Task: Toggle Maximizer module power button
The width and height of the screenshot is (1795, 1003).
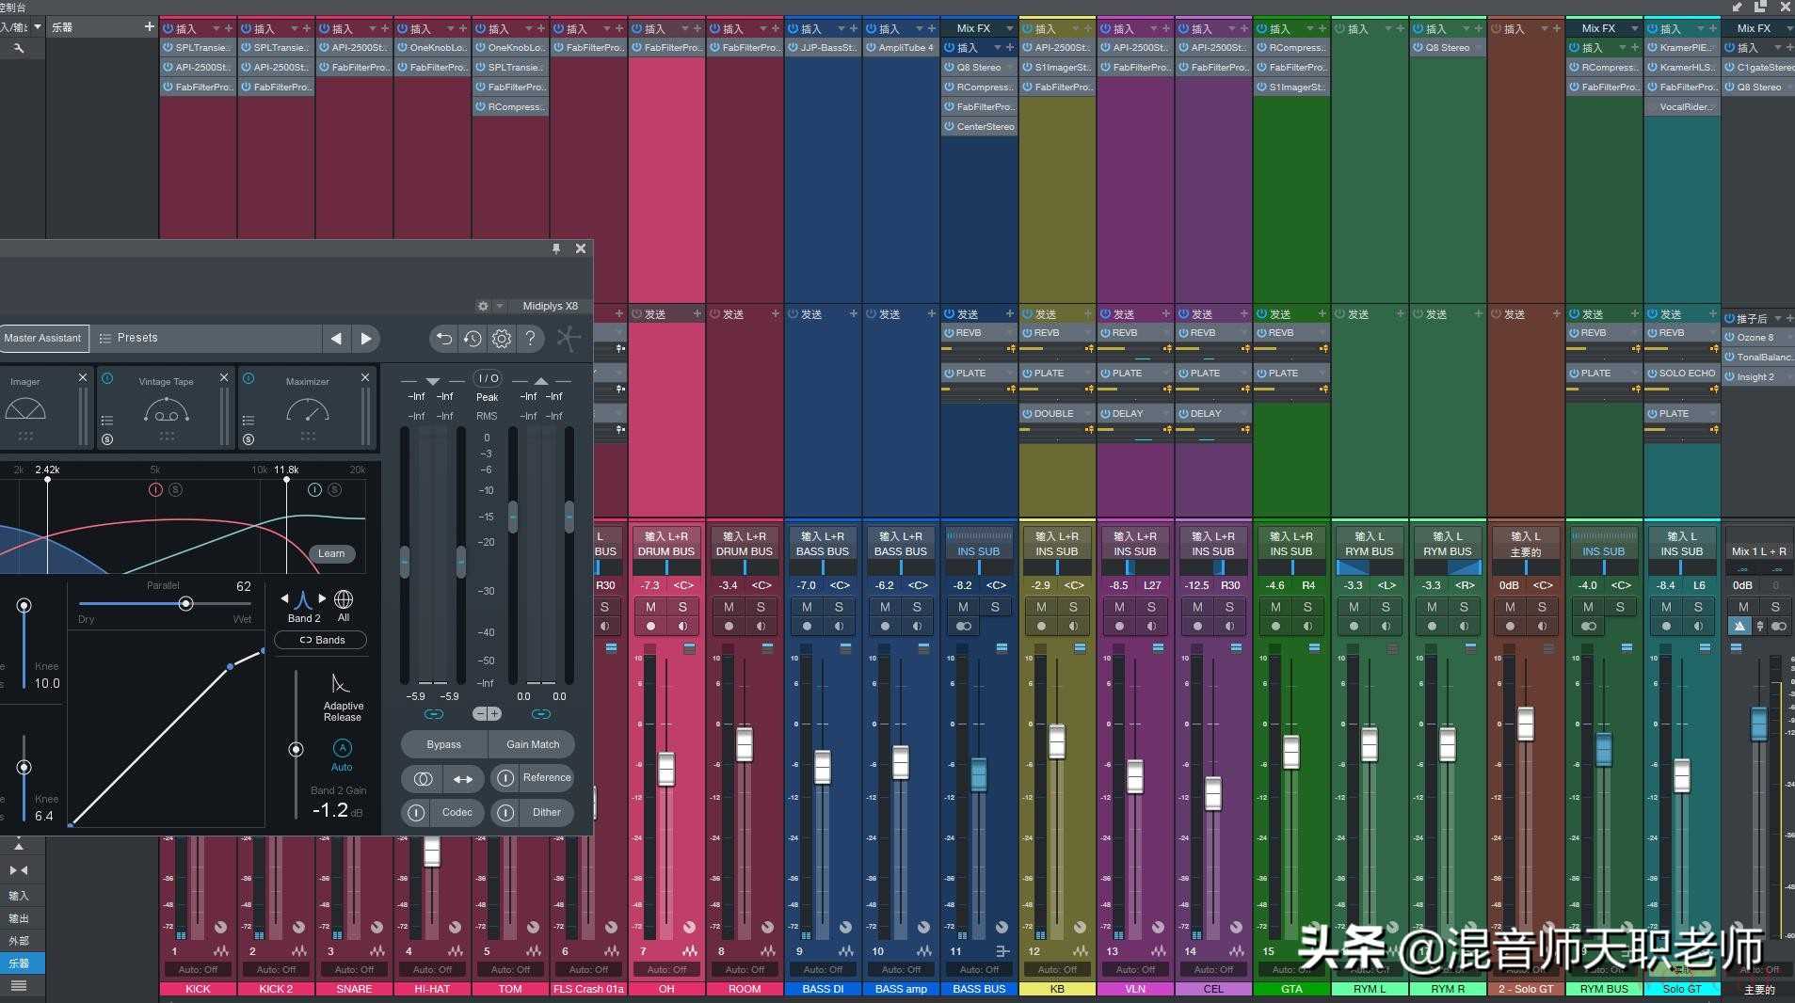Action: [248, 378]
